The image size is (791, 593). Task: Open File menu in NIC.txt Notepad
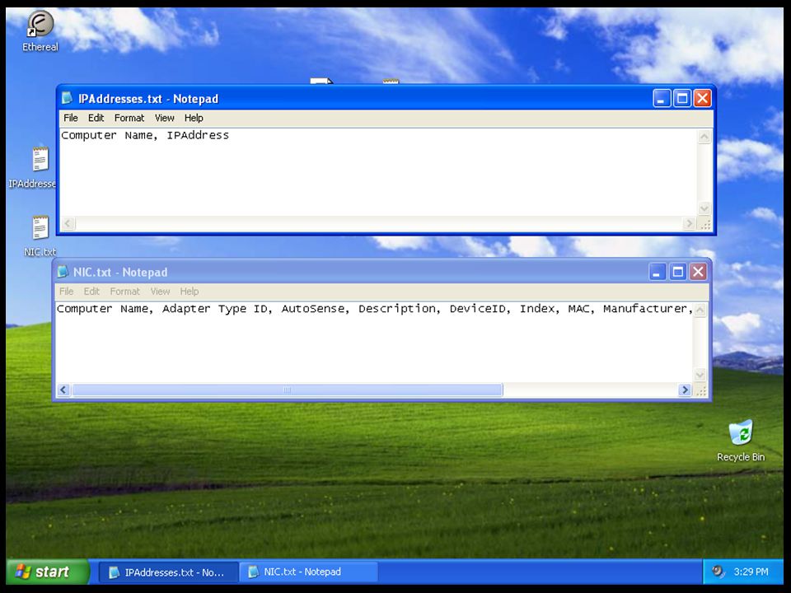(x=66, y=292)
